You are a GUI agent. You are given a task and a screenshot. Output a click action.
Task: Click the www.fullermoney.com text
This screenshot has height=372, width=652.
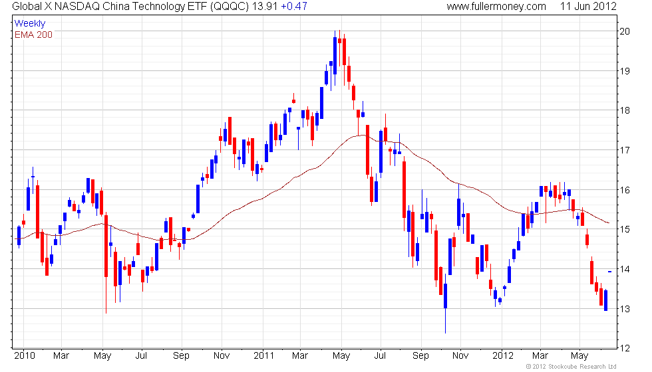496,6
